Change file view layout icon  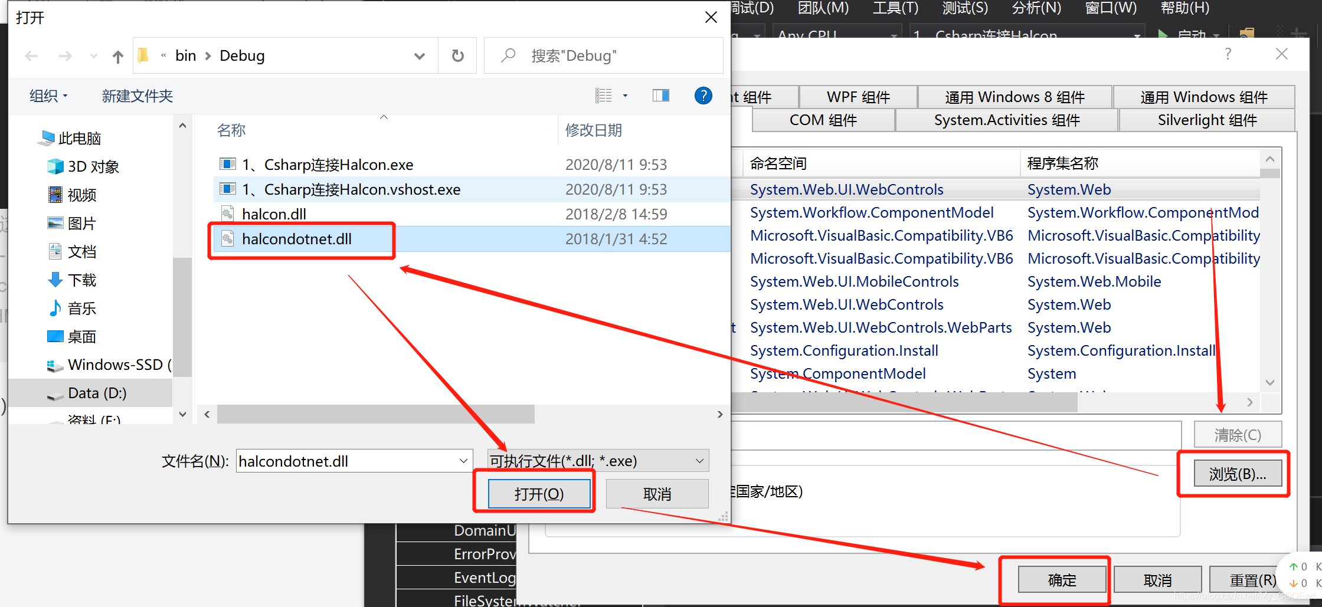(x=604, y=96)
